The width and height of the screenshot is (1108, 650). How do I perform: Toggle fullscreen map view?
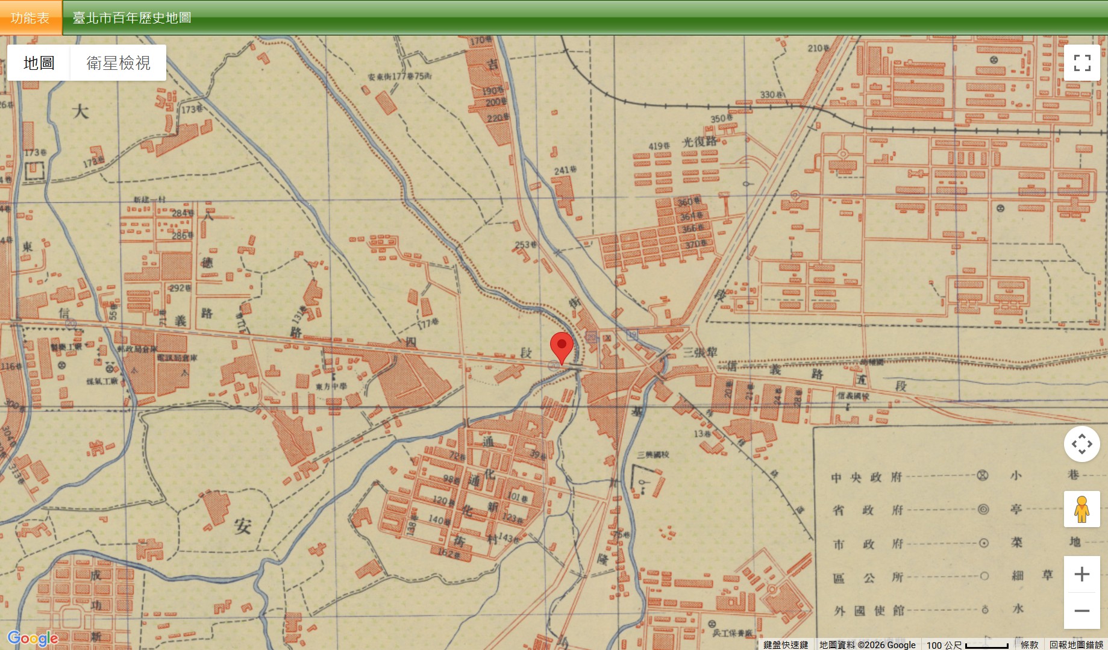[x=1082, y=63]
